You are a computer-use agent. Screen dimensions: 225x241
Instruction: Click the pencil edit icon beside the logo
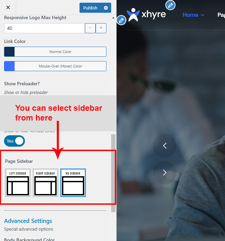pyautogui.click(x=121, y=20)
